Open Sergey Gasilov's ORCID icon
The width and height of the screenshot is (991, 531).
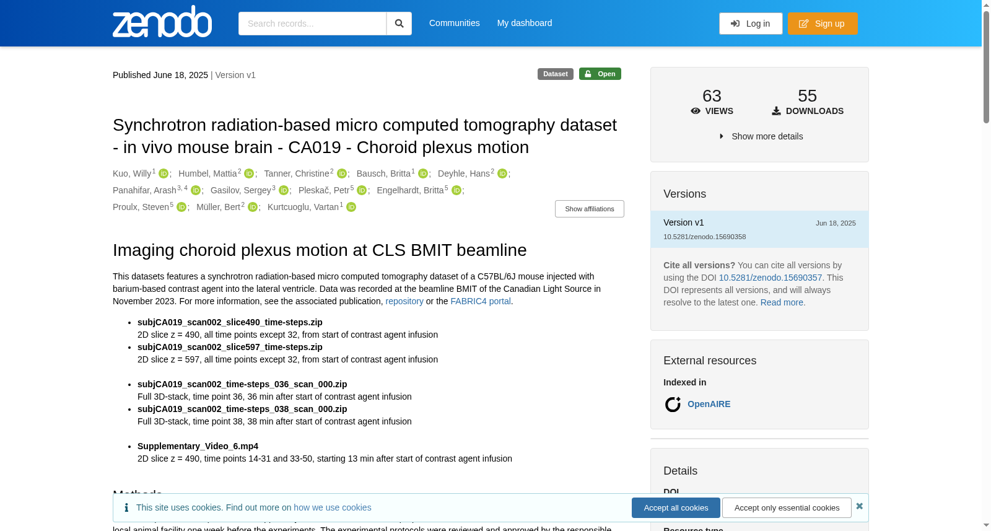point(284,191)
